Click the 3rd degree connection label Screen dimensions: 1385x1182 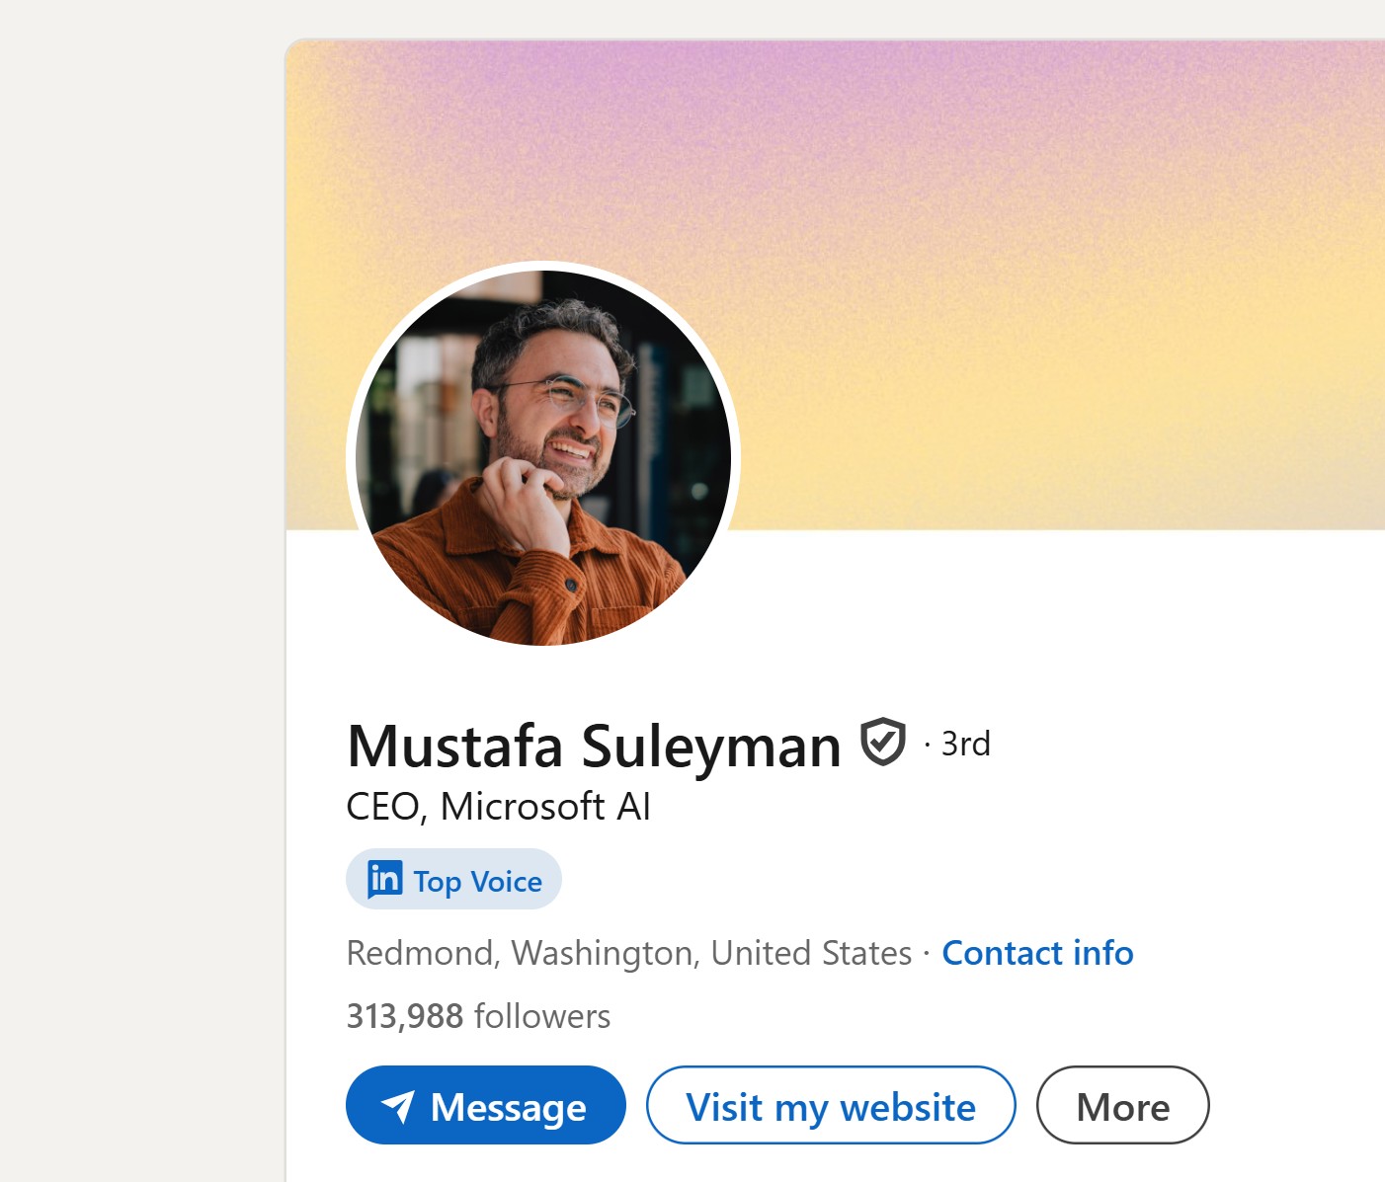(x=965, y=744)
